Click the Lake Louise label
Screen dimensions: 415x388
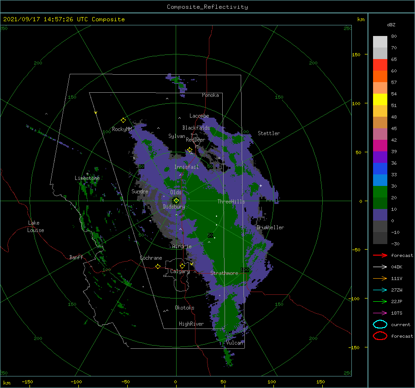[x=36, y=227]
